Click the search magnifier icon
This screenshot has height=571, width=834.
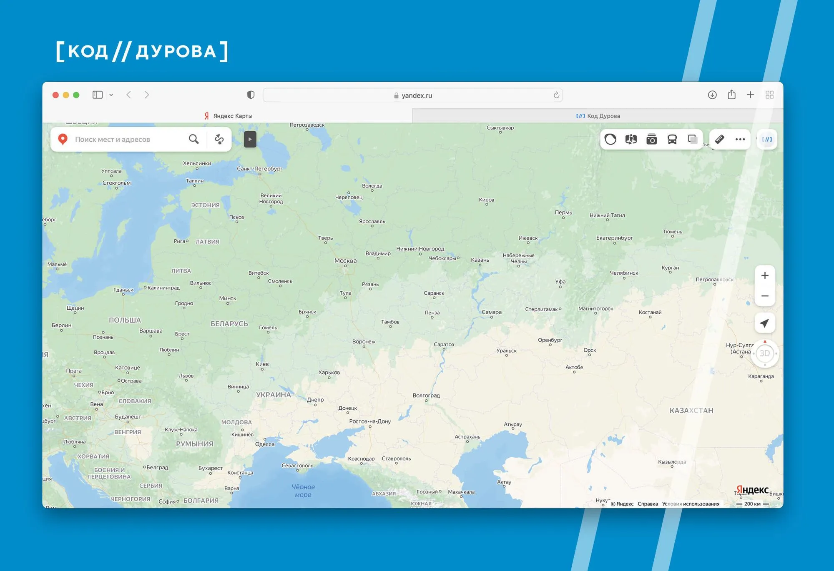(193, 139)
